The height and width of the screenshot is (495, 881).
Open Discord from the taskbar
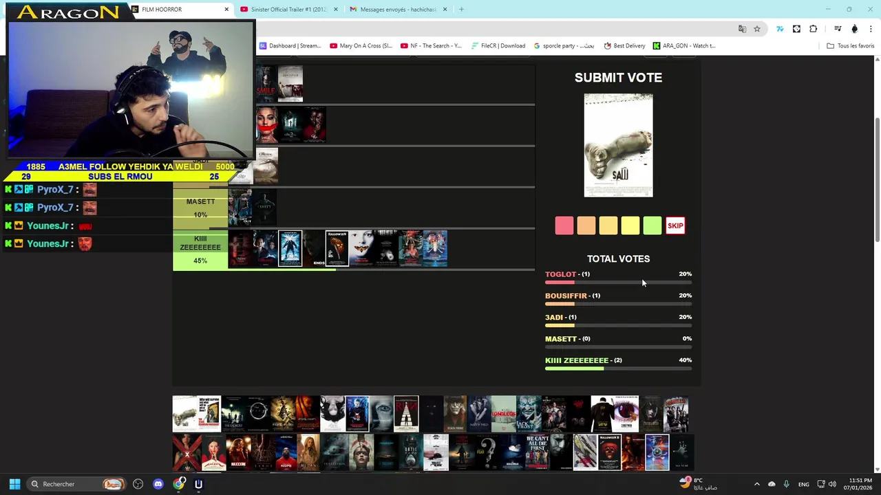(x=158, y=484)
